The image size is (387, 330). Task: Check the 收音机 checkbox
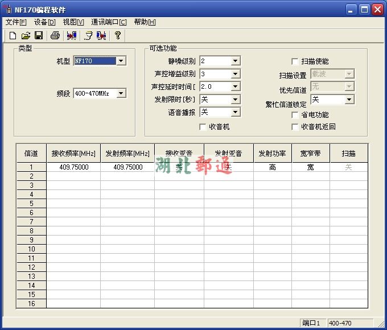pyautogui.click(x=203, y=127)
